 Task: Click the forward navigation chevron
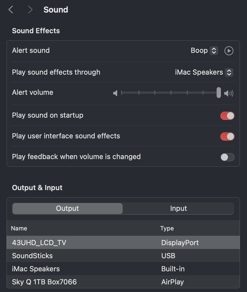30,10
